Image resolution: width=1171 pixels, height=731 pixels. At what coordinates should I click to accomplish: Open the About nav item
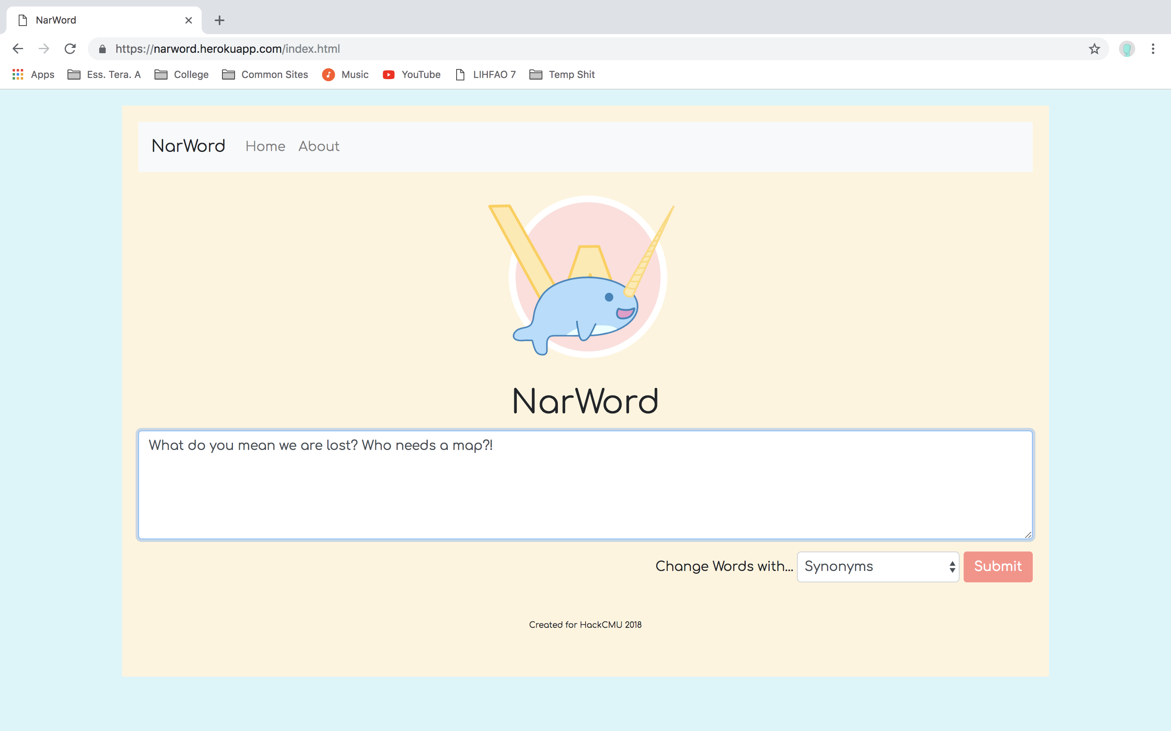(x=318, y=146)
